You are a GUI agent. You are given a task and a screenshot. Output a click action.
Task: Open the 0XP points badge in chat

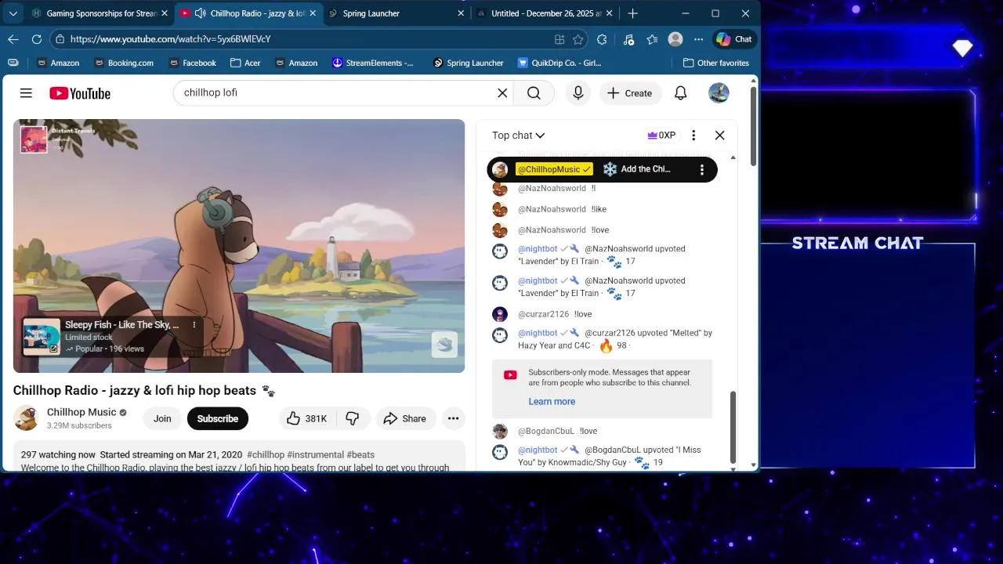(x=661, y=136)
